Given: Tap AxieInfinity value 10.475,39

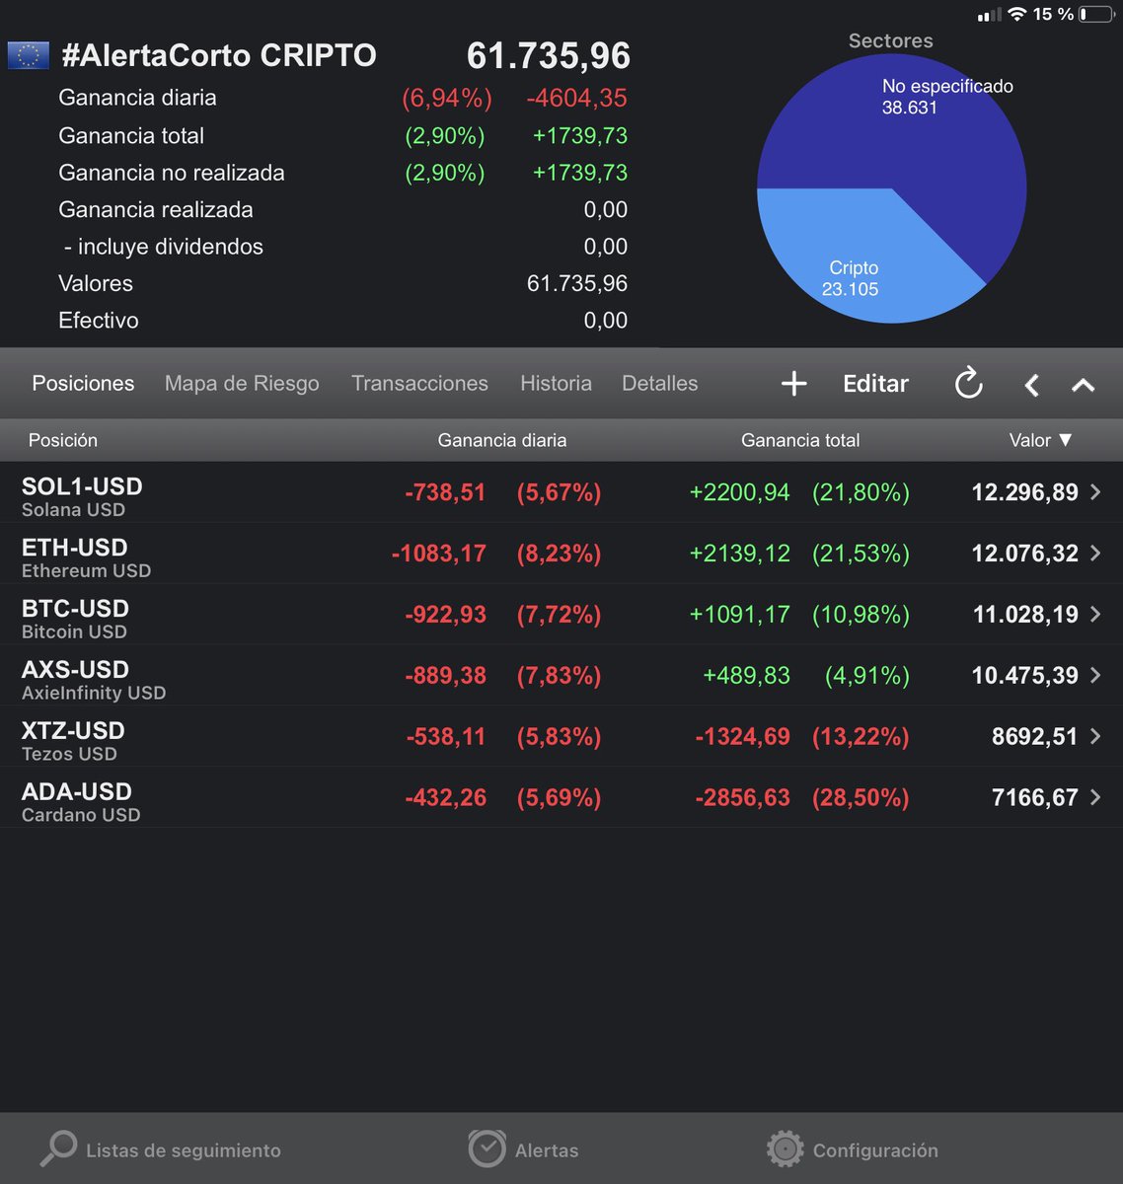Looking at the screenshot, I should click(x=1025, y=676).
